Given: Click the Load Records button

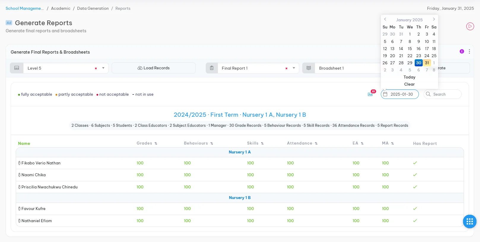Looking at the screenshot, I should pos(153,68).
